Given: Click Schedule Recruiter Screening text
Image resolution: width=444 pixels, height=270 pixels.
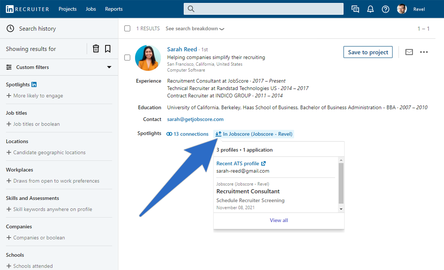Looking at the screenshot, I should 251,200.
